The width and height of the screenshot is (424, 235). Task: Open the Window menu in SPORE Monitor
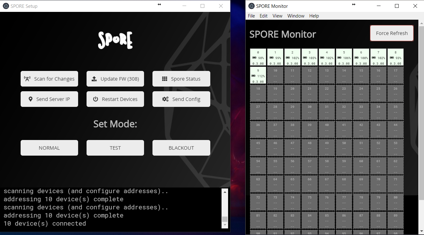click(296, 16)
